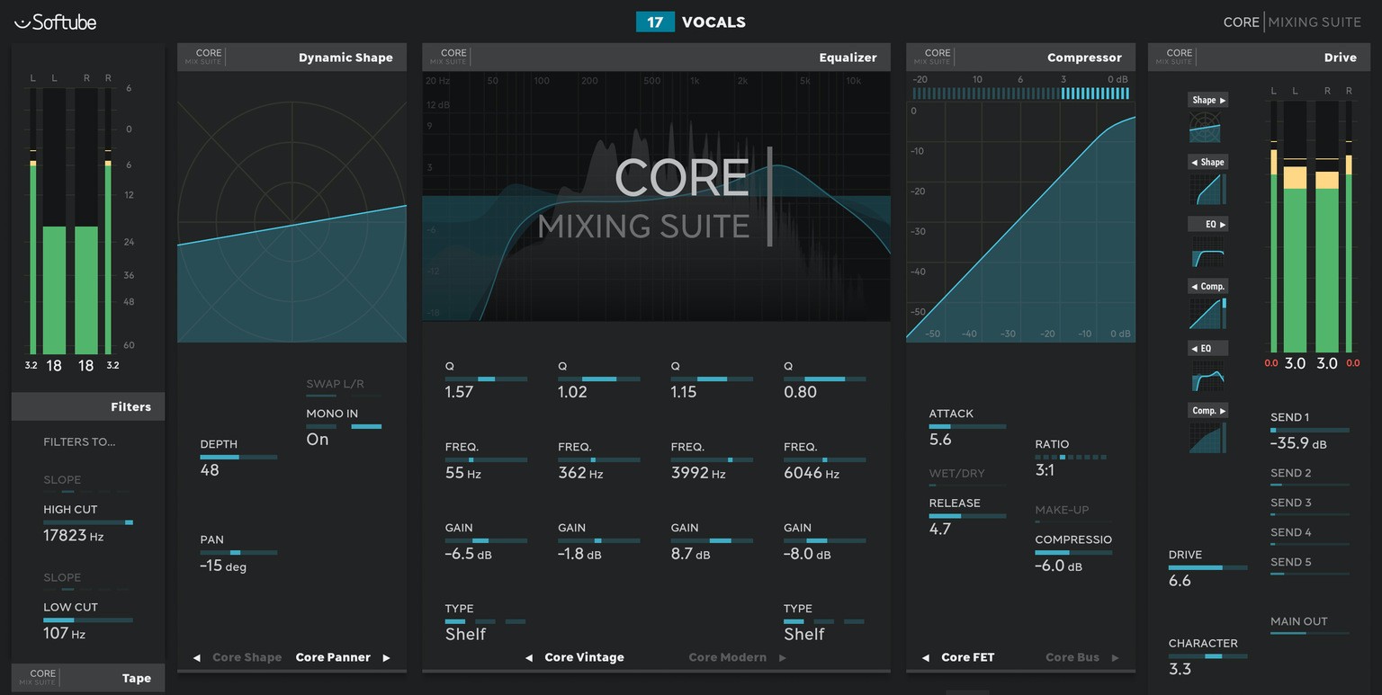This screenshot has height=695, width=1382.
Task: Click the right arrow beside Core Bus
Action: 1115,657
